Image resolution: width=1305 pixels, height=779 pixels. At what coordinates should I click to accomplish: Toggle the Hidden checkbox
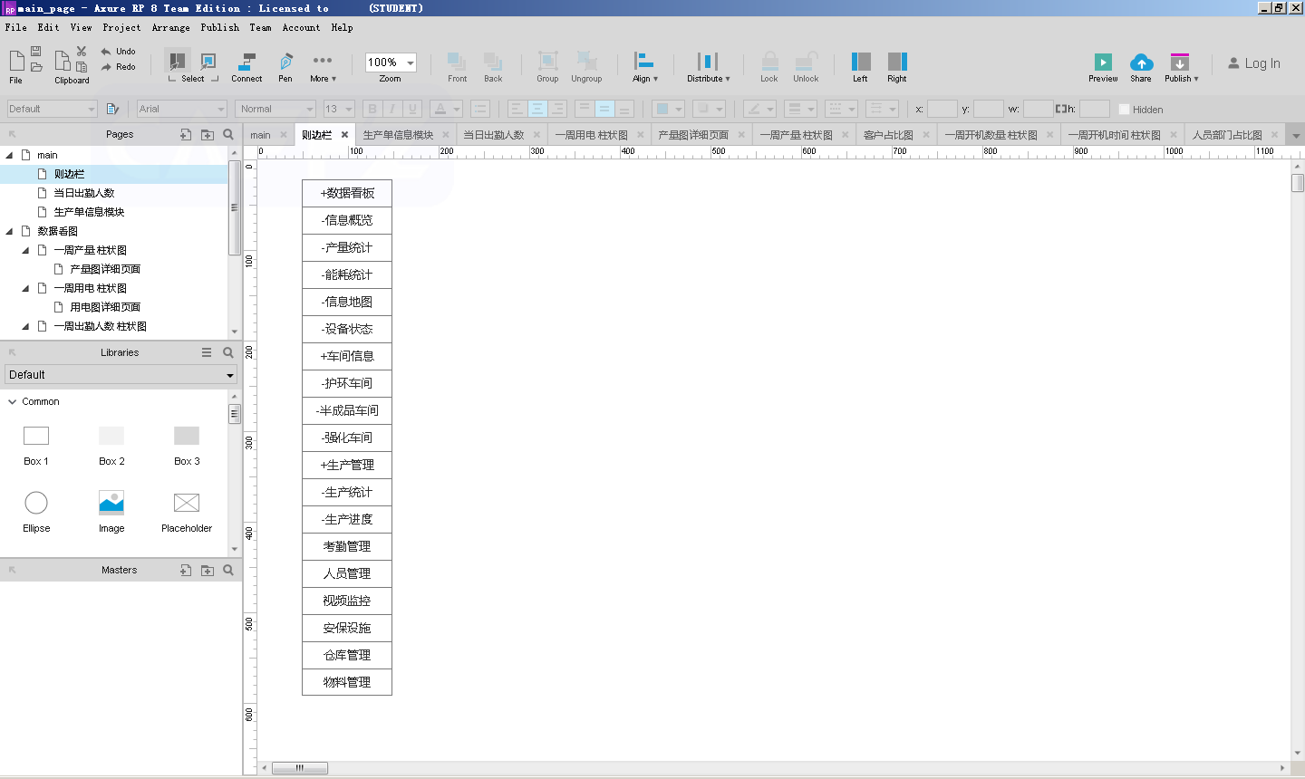pos(1124,110)
